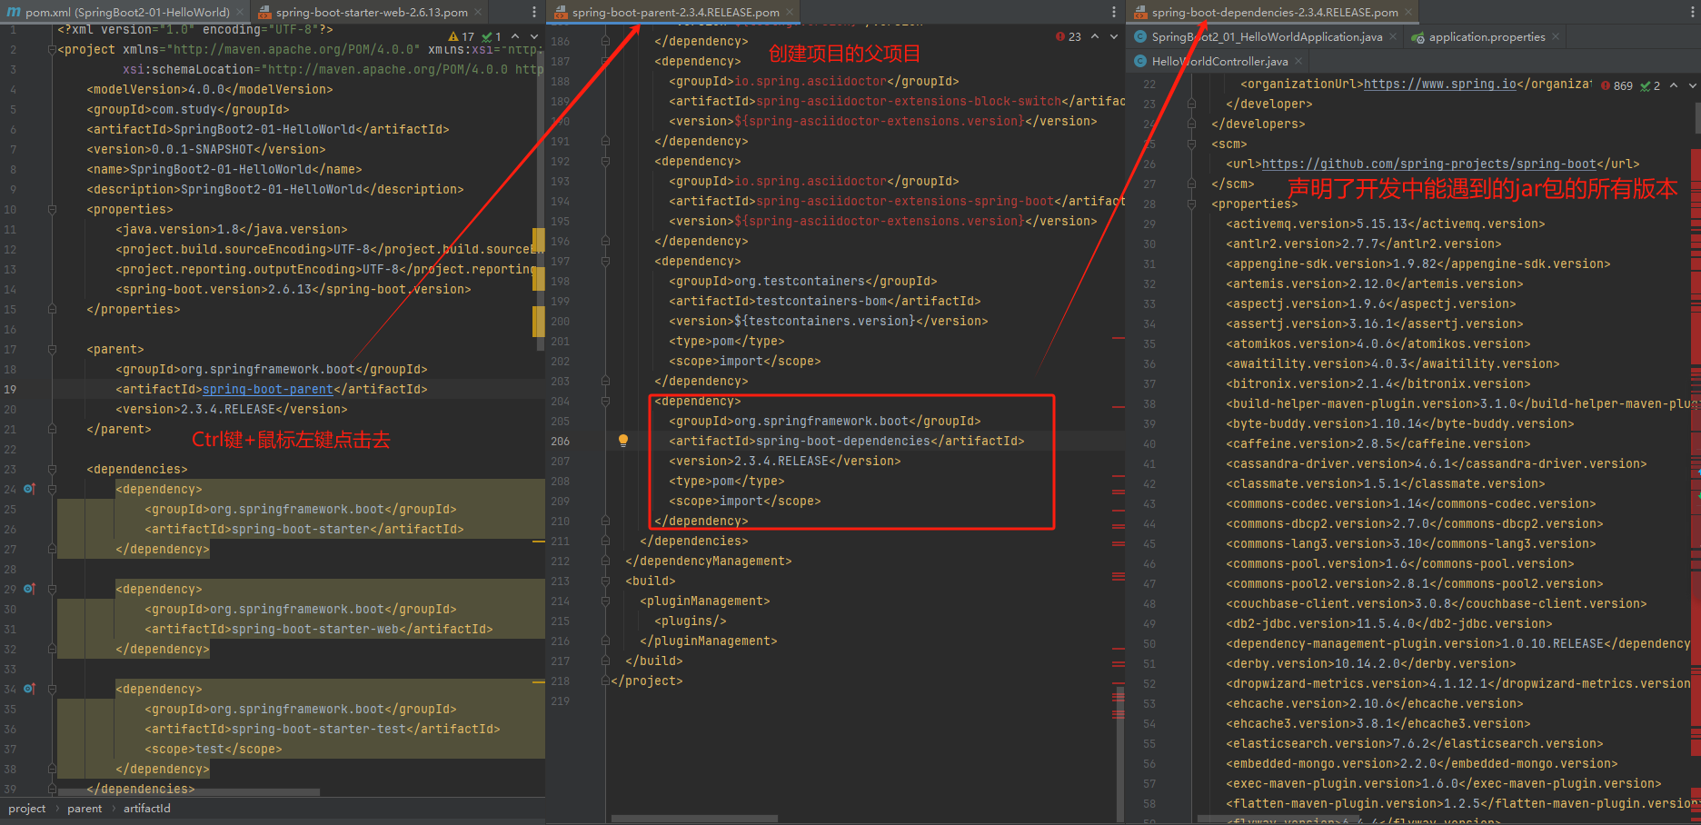This screenshot has height=825, width=1701.
Task: Click the yellow lightbulb on line 206
Action: click(623, 441)
